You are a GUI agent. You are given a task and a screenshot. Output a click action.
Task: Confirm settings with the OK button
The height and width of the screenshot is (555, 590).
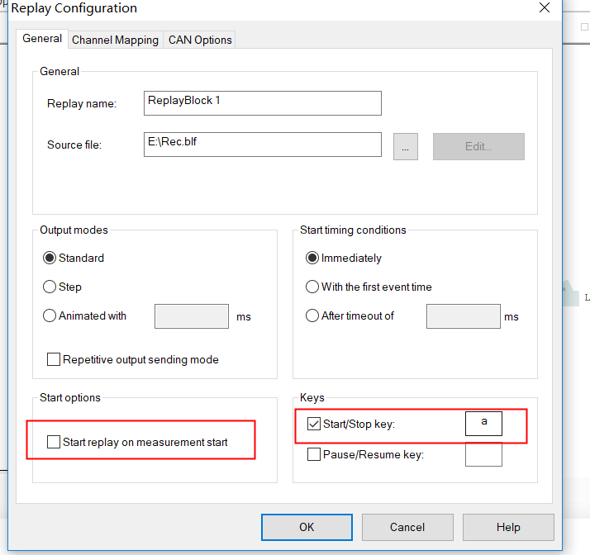click(307, 527)
